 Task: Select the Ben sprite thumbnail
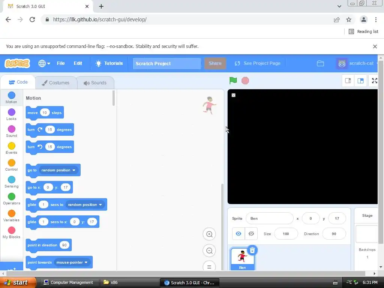(x=242, y=259)
